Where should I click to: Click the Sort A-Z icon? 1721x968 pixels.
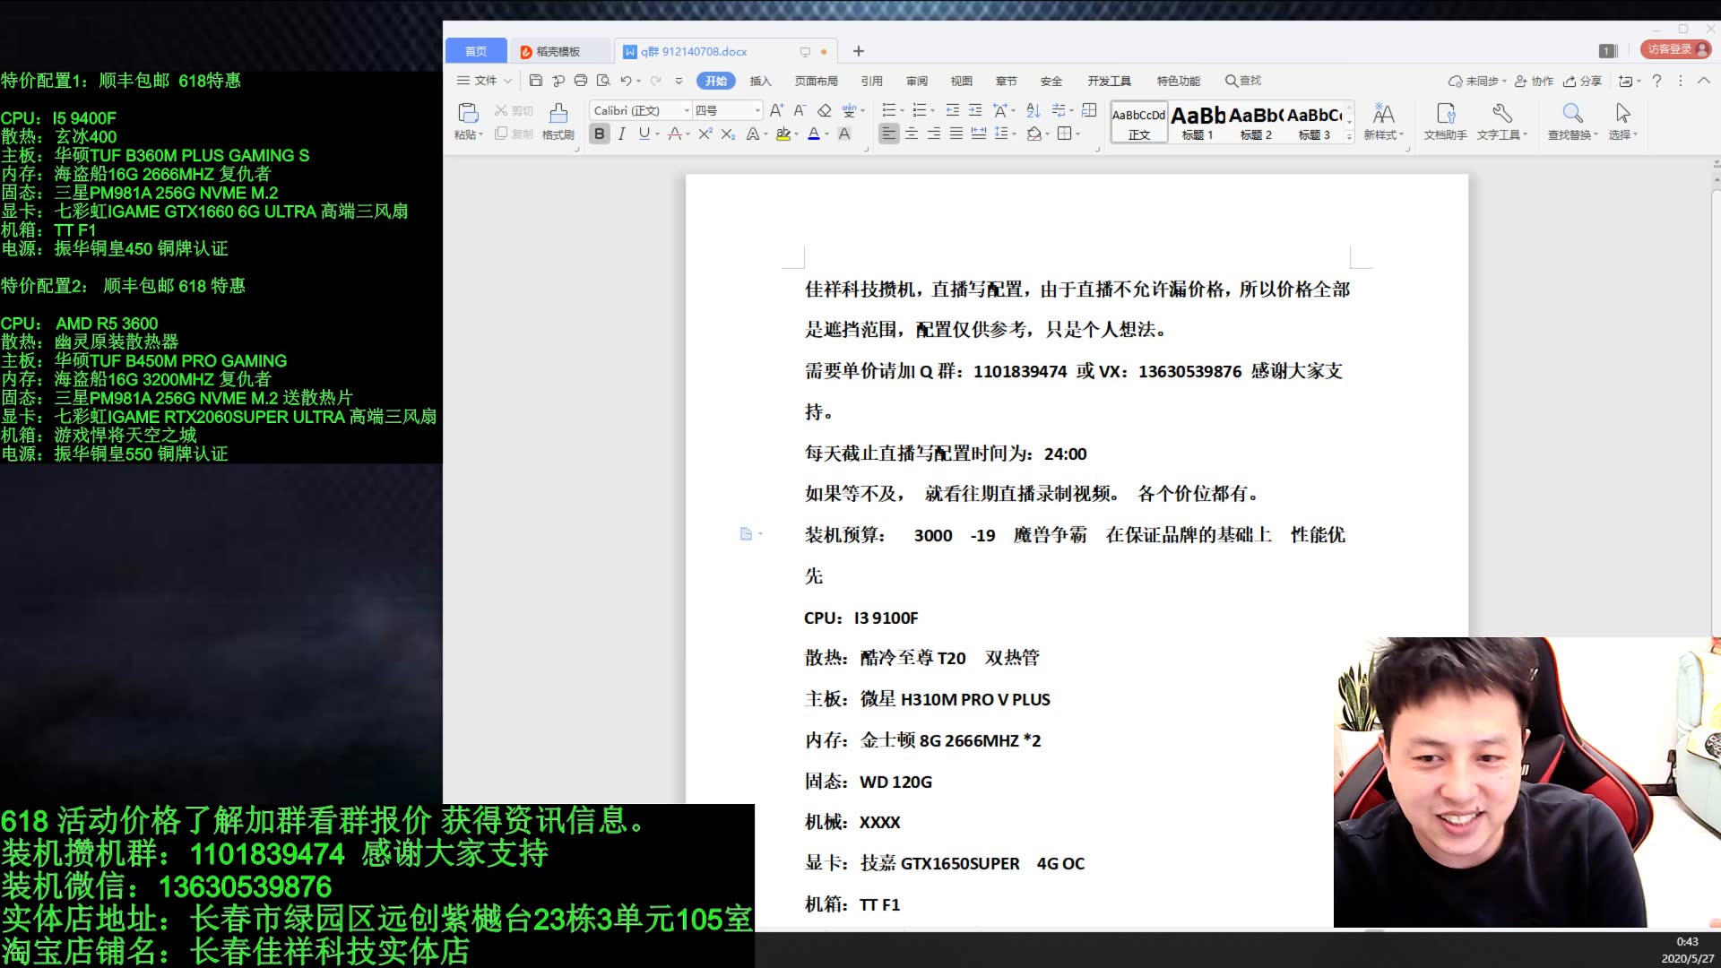[x=1033, y=110]
